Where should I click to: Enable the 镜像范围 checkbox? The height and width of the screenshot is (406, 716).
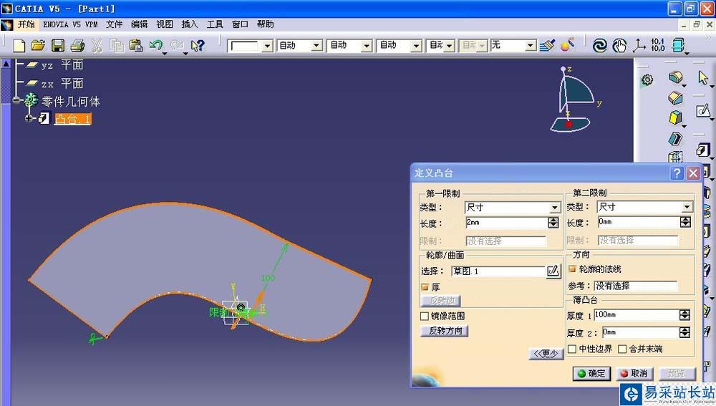pyautogui.click(x=424, y=316)
